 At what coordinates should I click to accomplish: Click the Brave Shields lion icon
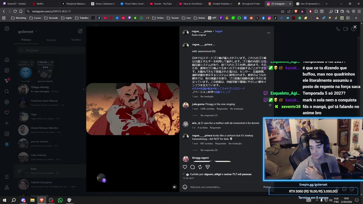[x=296, y=11]
